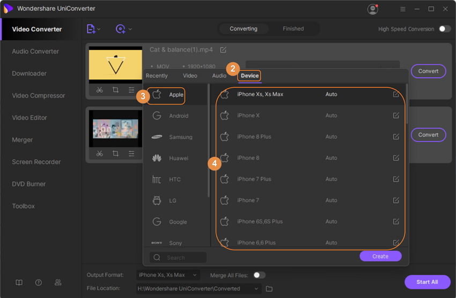
Task: Click edit icon next to iPhone X preset
Action: pyautogui.click(x=396, y=115)
